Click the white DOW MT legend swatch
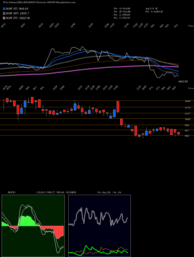This screenshot has height=257, width=194. click(4, 13)
